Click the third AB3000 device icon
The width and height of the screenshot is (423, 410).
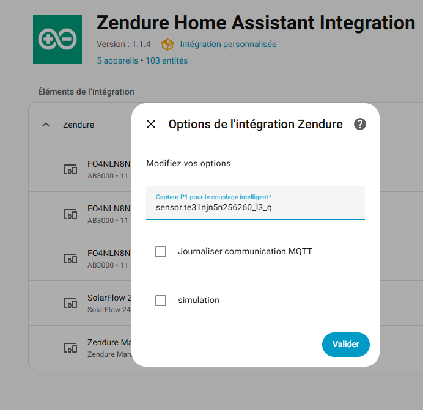coord(70,259)
